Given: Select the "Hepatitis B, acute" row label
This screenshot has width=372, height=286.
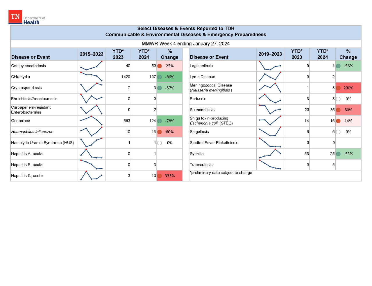Looking at the screenshot, I should [x=27, y=165].
